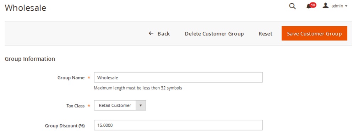Open the Tax Class dropdown
Screen dimensions: 354x136
[x=120, y=105]
